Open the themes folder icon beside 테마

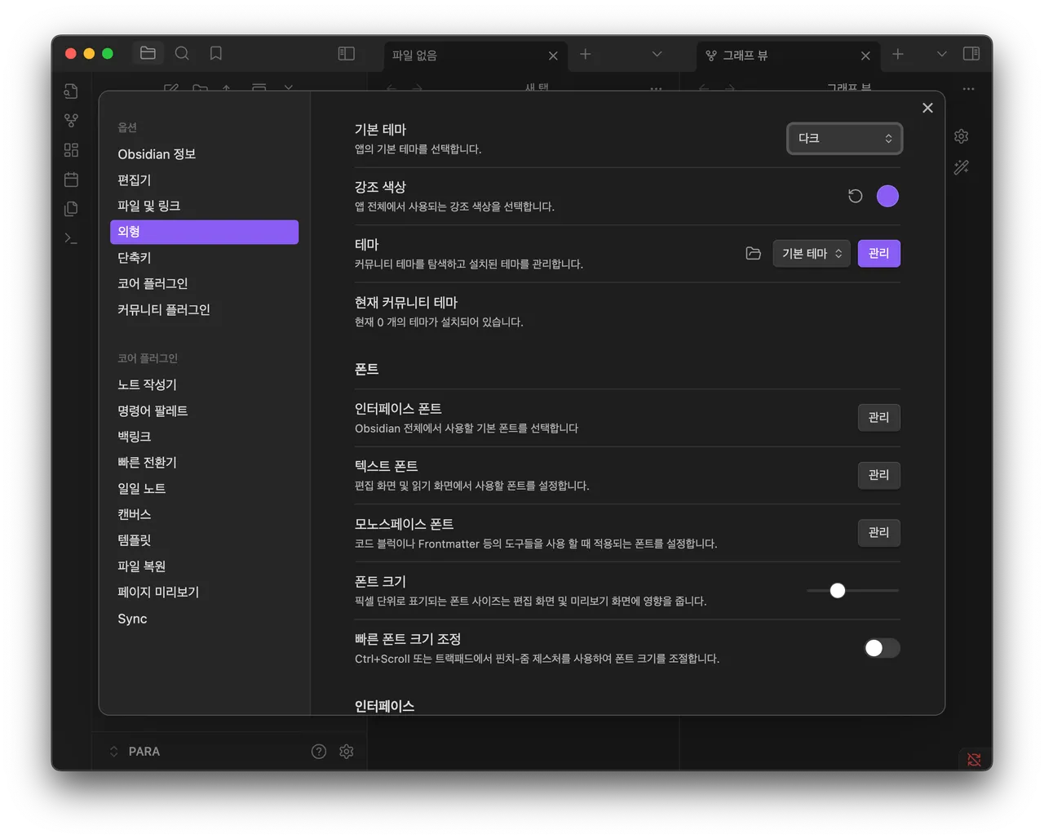tap(753, 253)
